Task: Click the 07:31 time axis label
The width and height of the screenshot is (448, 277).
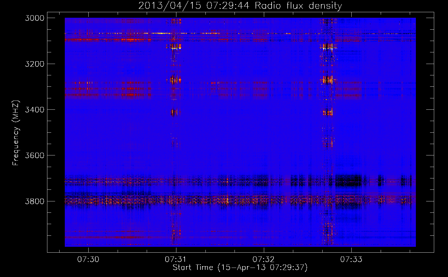Action: pyautogui.click(x=176, y=260)
